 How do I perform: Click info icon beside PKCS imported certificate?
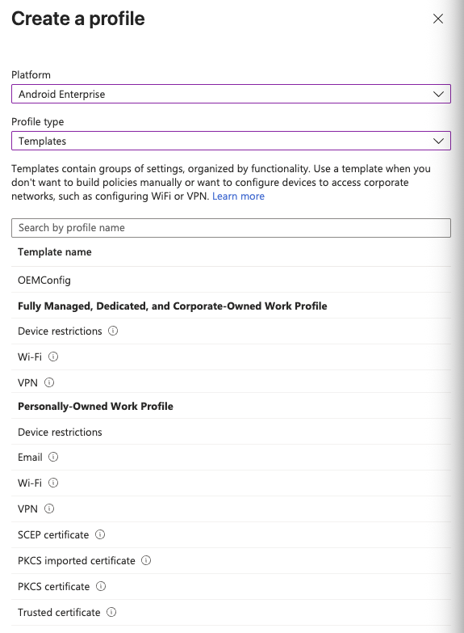(146, 560)
